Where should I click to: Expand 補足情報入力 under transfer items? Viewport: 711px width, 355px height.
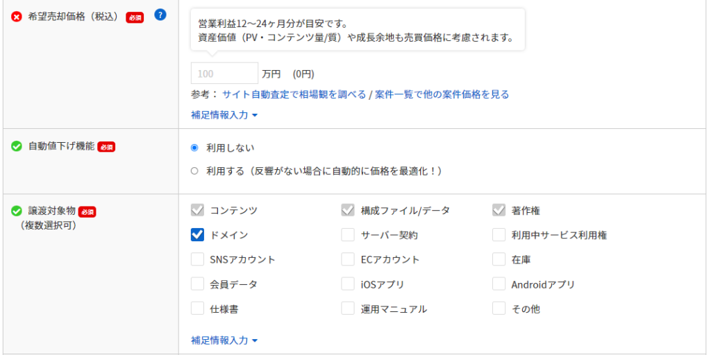224,340
